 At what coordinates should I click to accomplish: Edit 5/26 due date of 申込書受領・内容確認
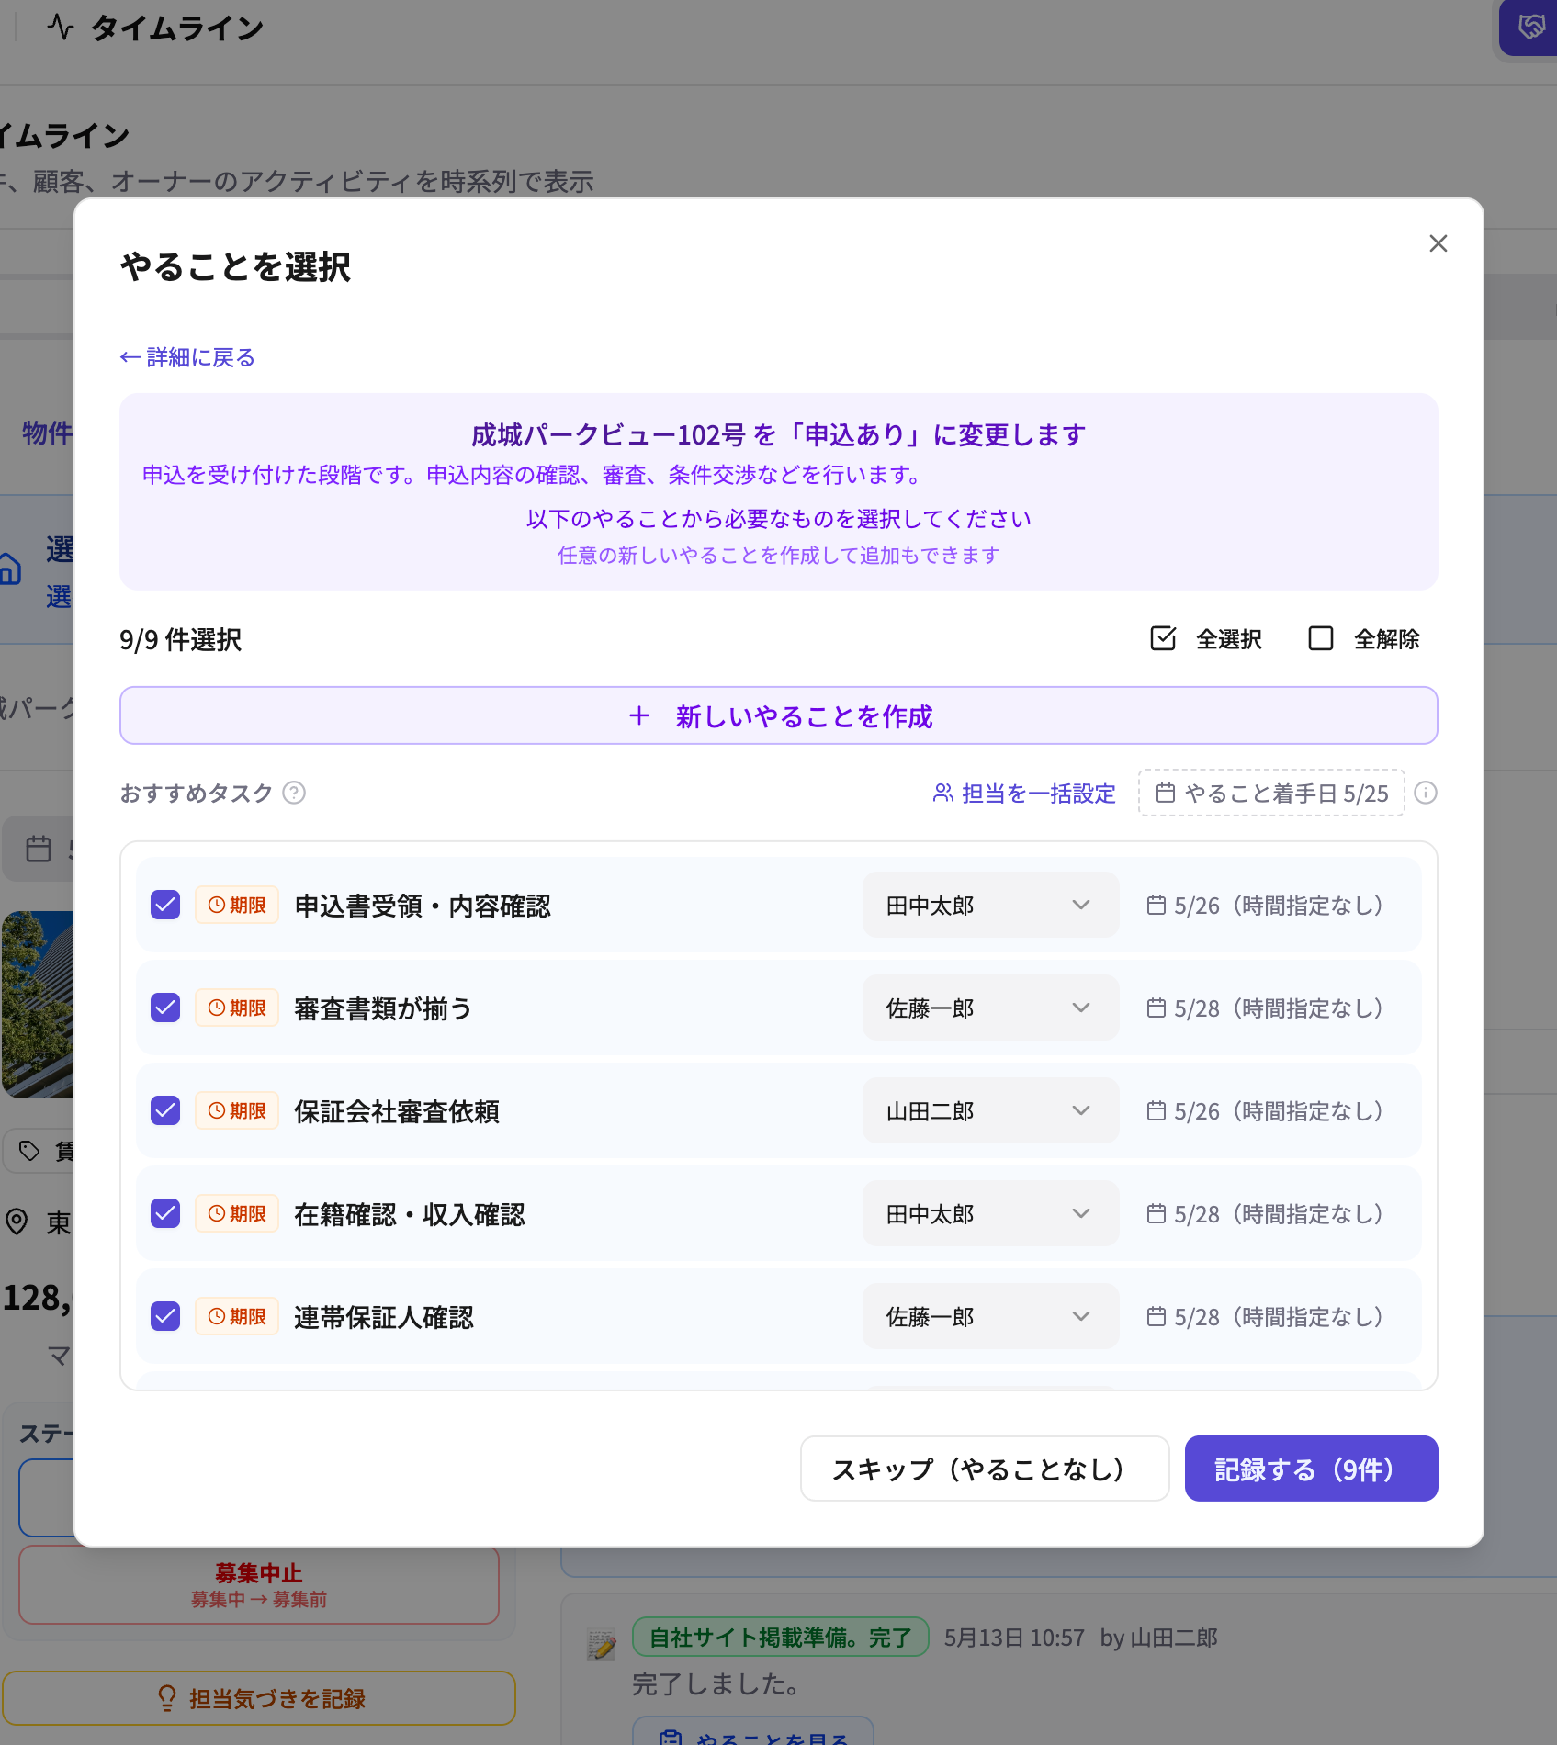coord(1265,905)
